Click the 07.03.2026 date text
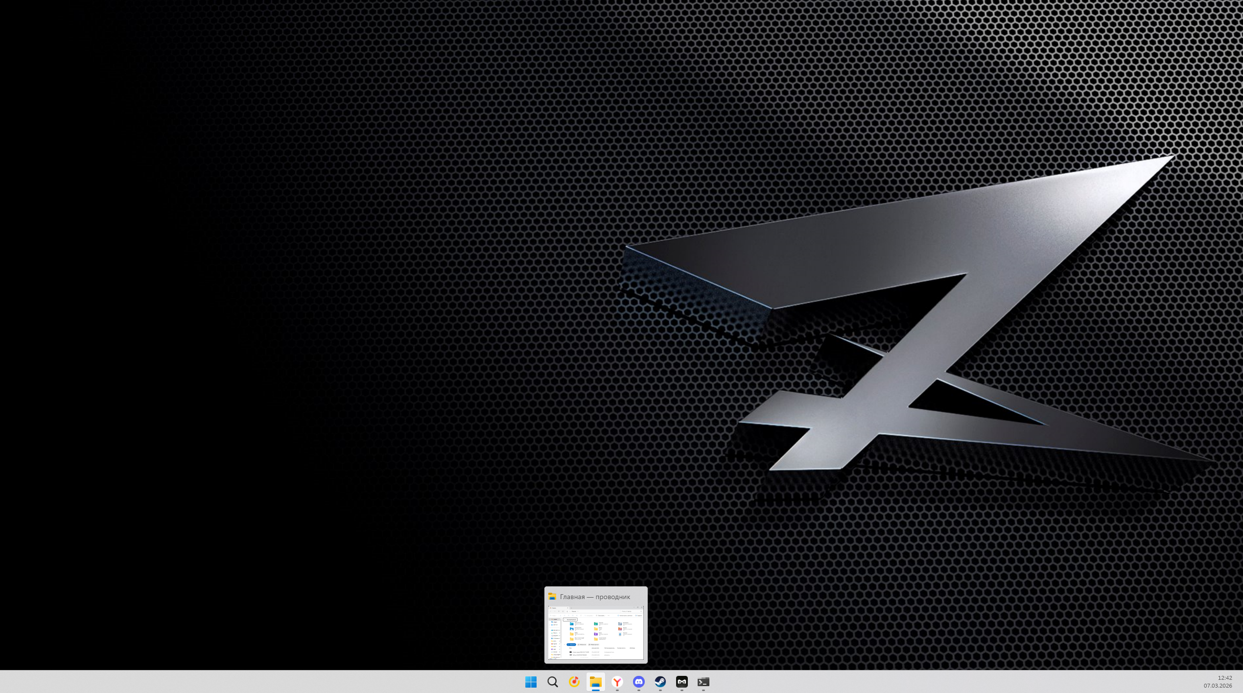 point(1218,686)
